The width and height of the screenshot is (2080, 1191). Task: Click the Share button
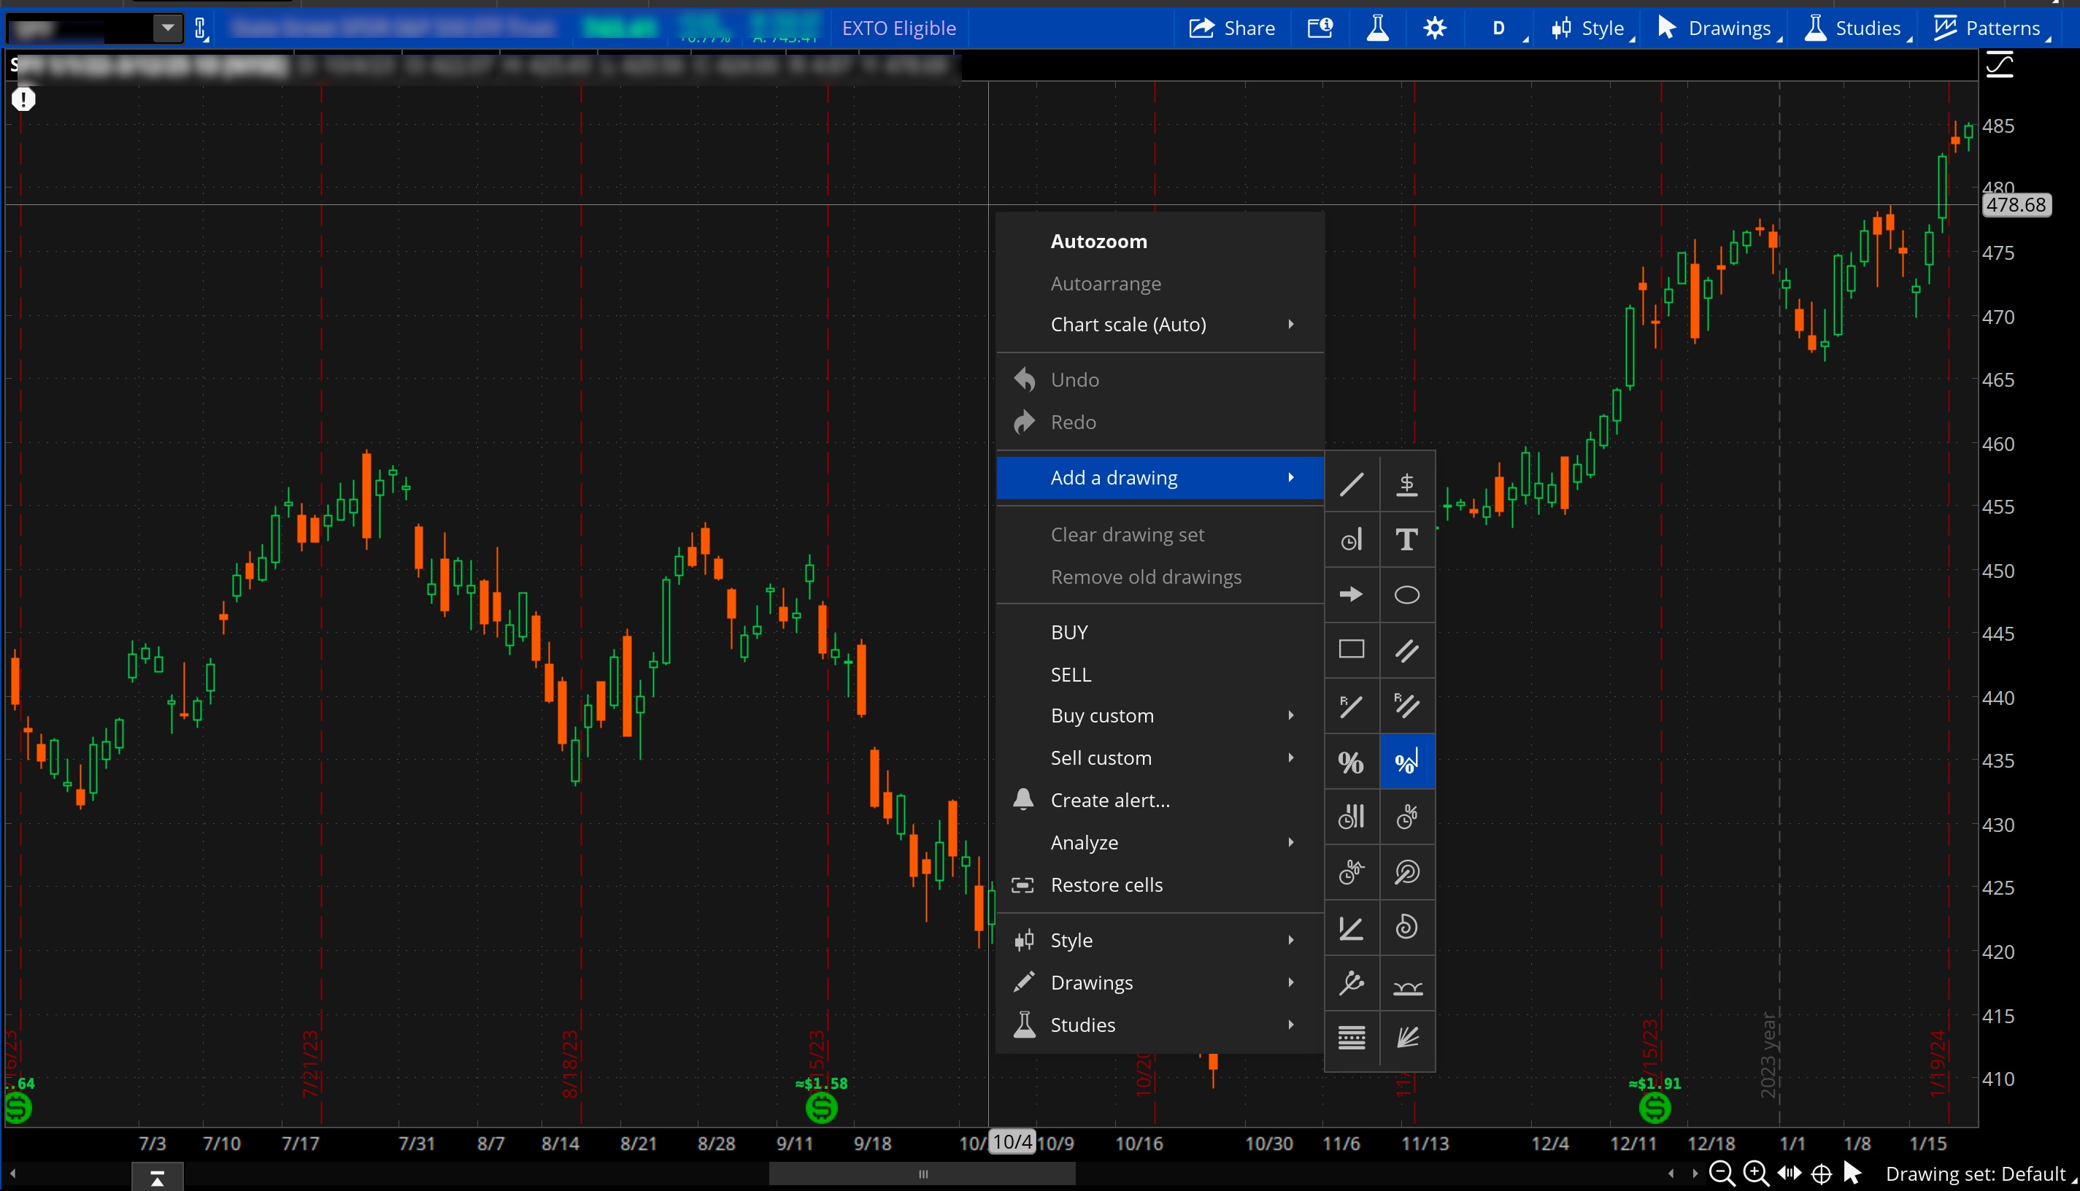pos(1231,28)
